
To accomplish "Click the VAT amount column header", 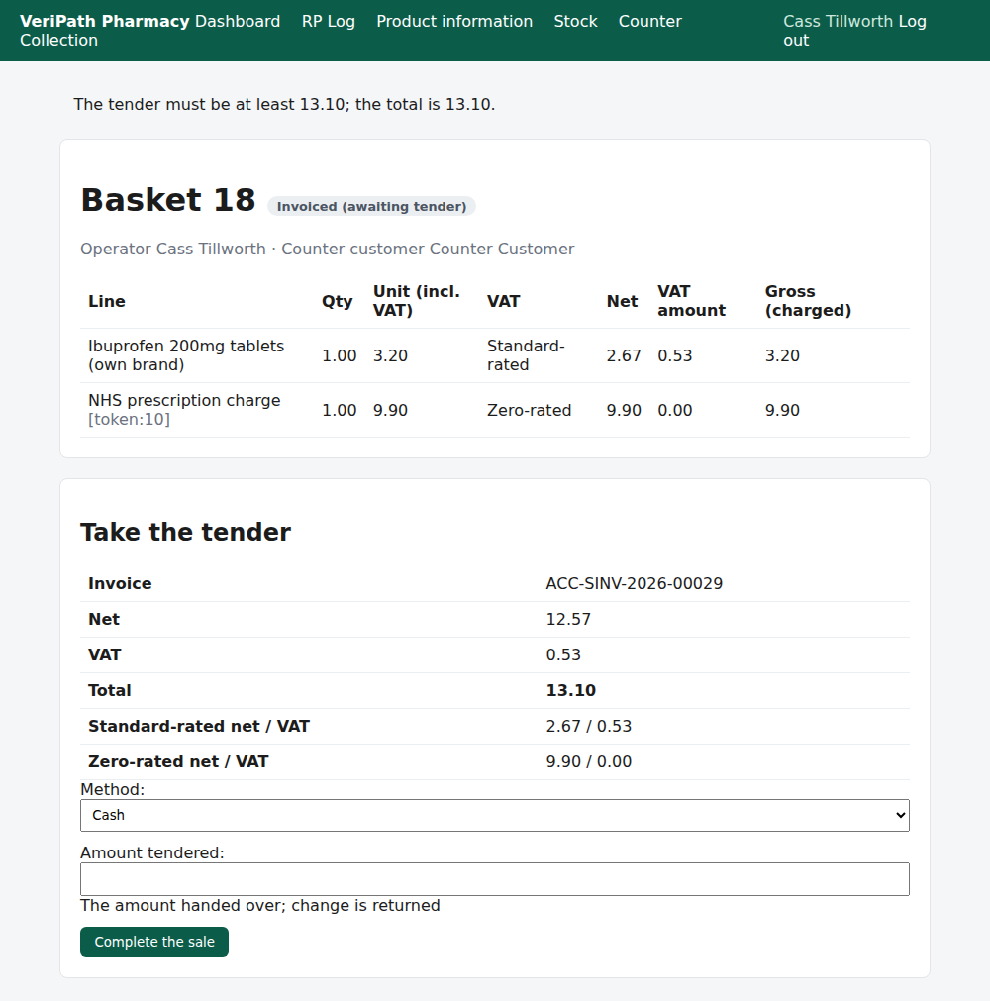I will coord(692,301).
